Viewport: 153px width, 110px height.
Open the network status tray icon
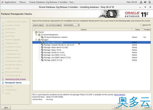coord(141,2)
